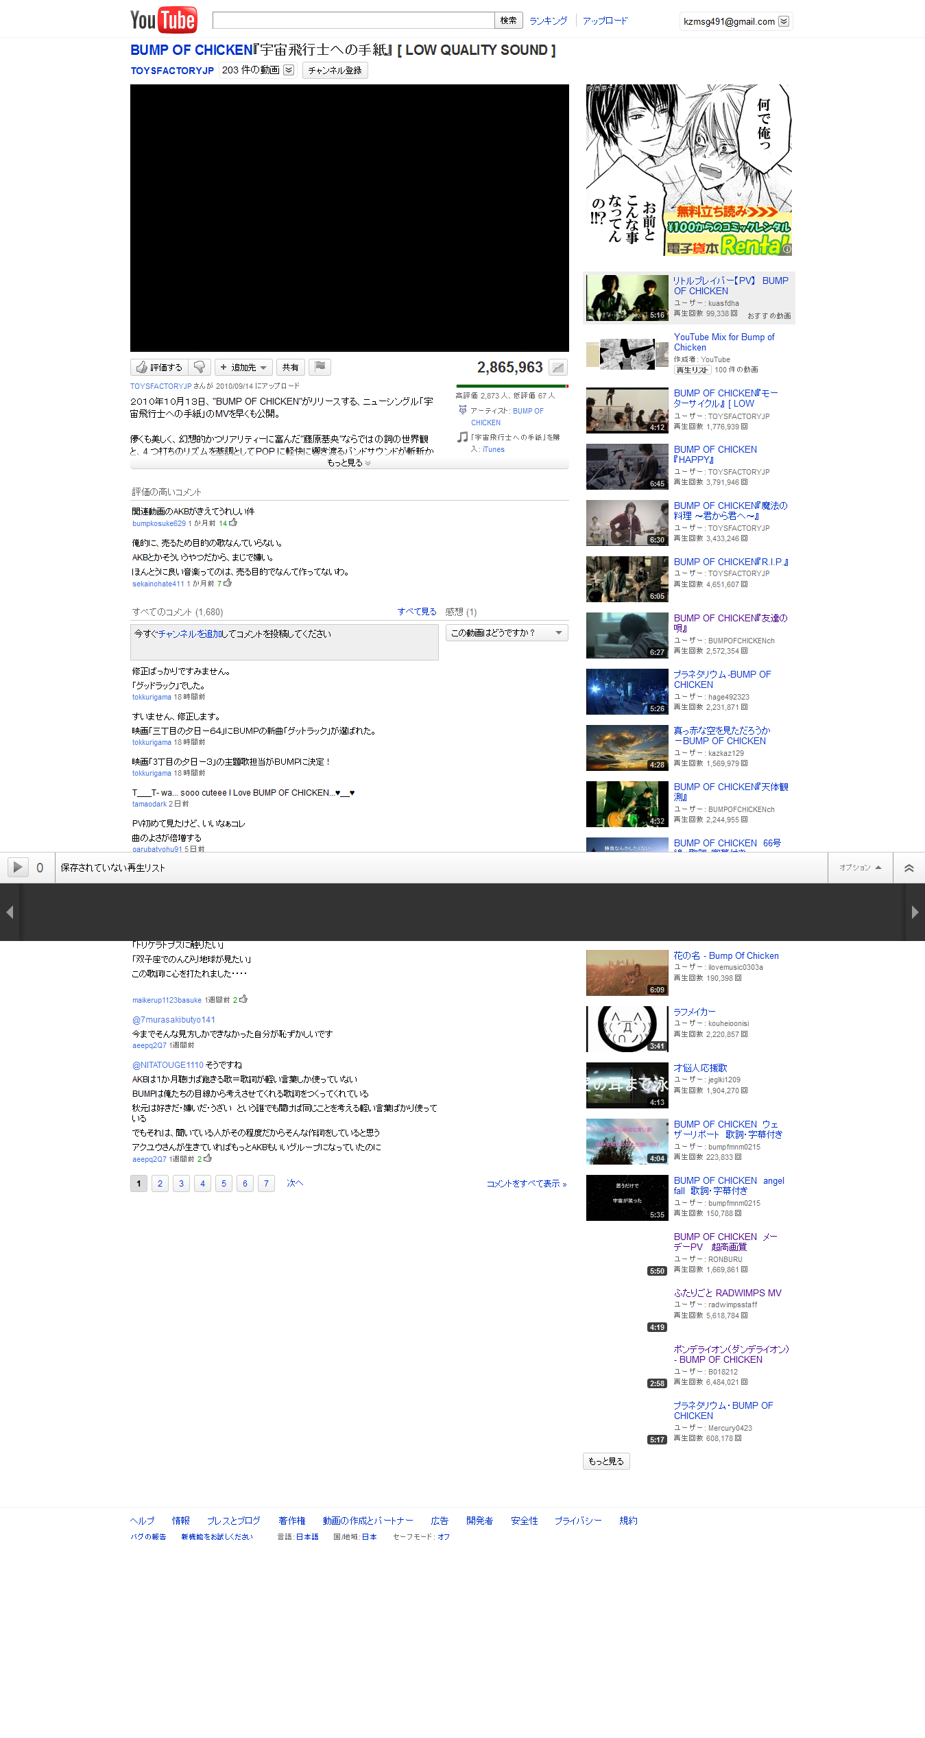
Task: Go to comments page 7
Action: 266,1183
